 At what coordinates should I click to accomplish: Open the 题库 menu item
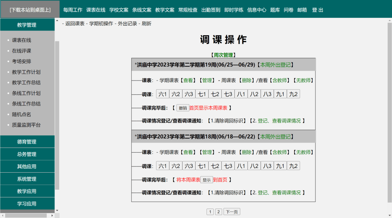click(x=275, y=10)
